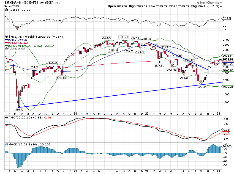Click the 2382.76 price annotation

107,38
